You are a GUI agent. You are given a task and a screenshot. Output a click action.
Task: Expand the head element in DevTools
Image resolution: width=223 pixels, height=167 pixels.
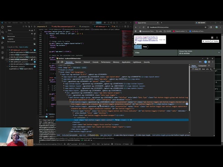(x=59, y=70)
